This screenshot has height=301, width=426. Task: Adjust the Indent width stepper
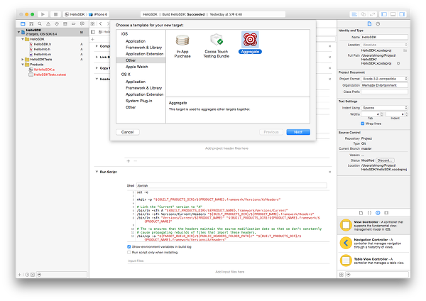pyautogui.click(x=406, y=114)
